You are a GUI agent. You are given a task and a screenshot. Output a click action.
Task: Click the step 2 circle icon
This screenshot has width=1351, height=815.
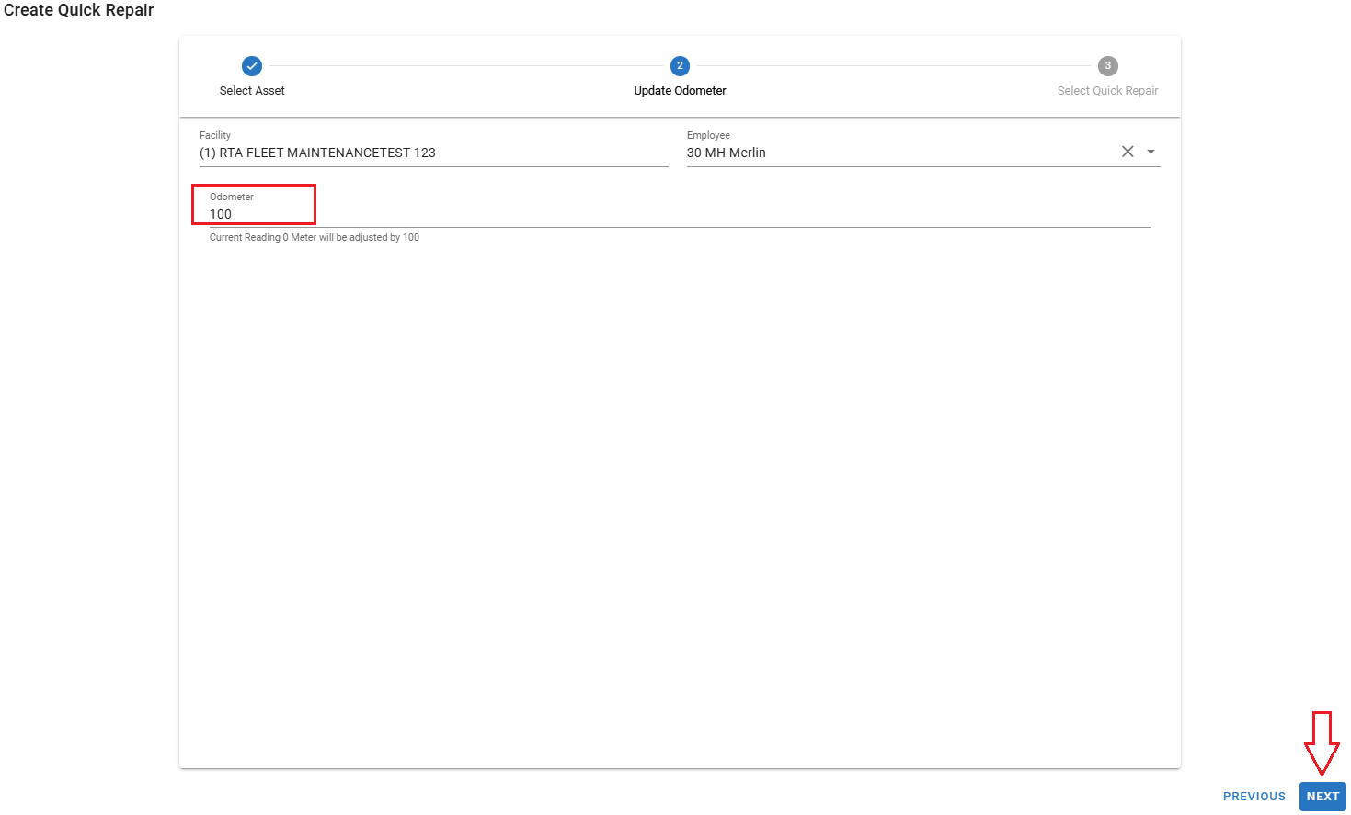click(x=680, y=66)
